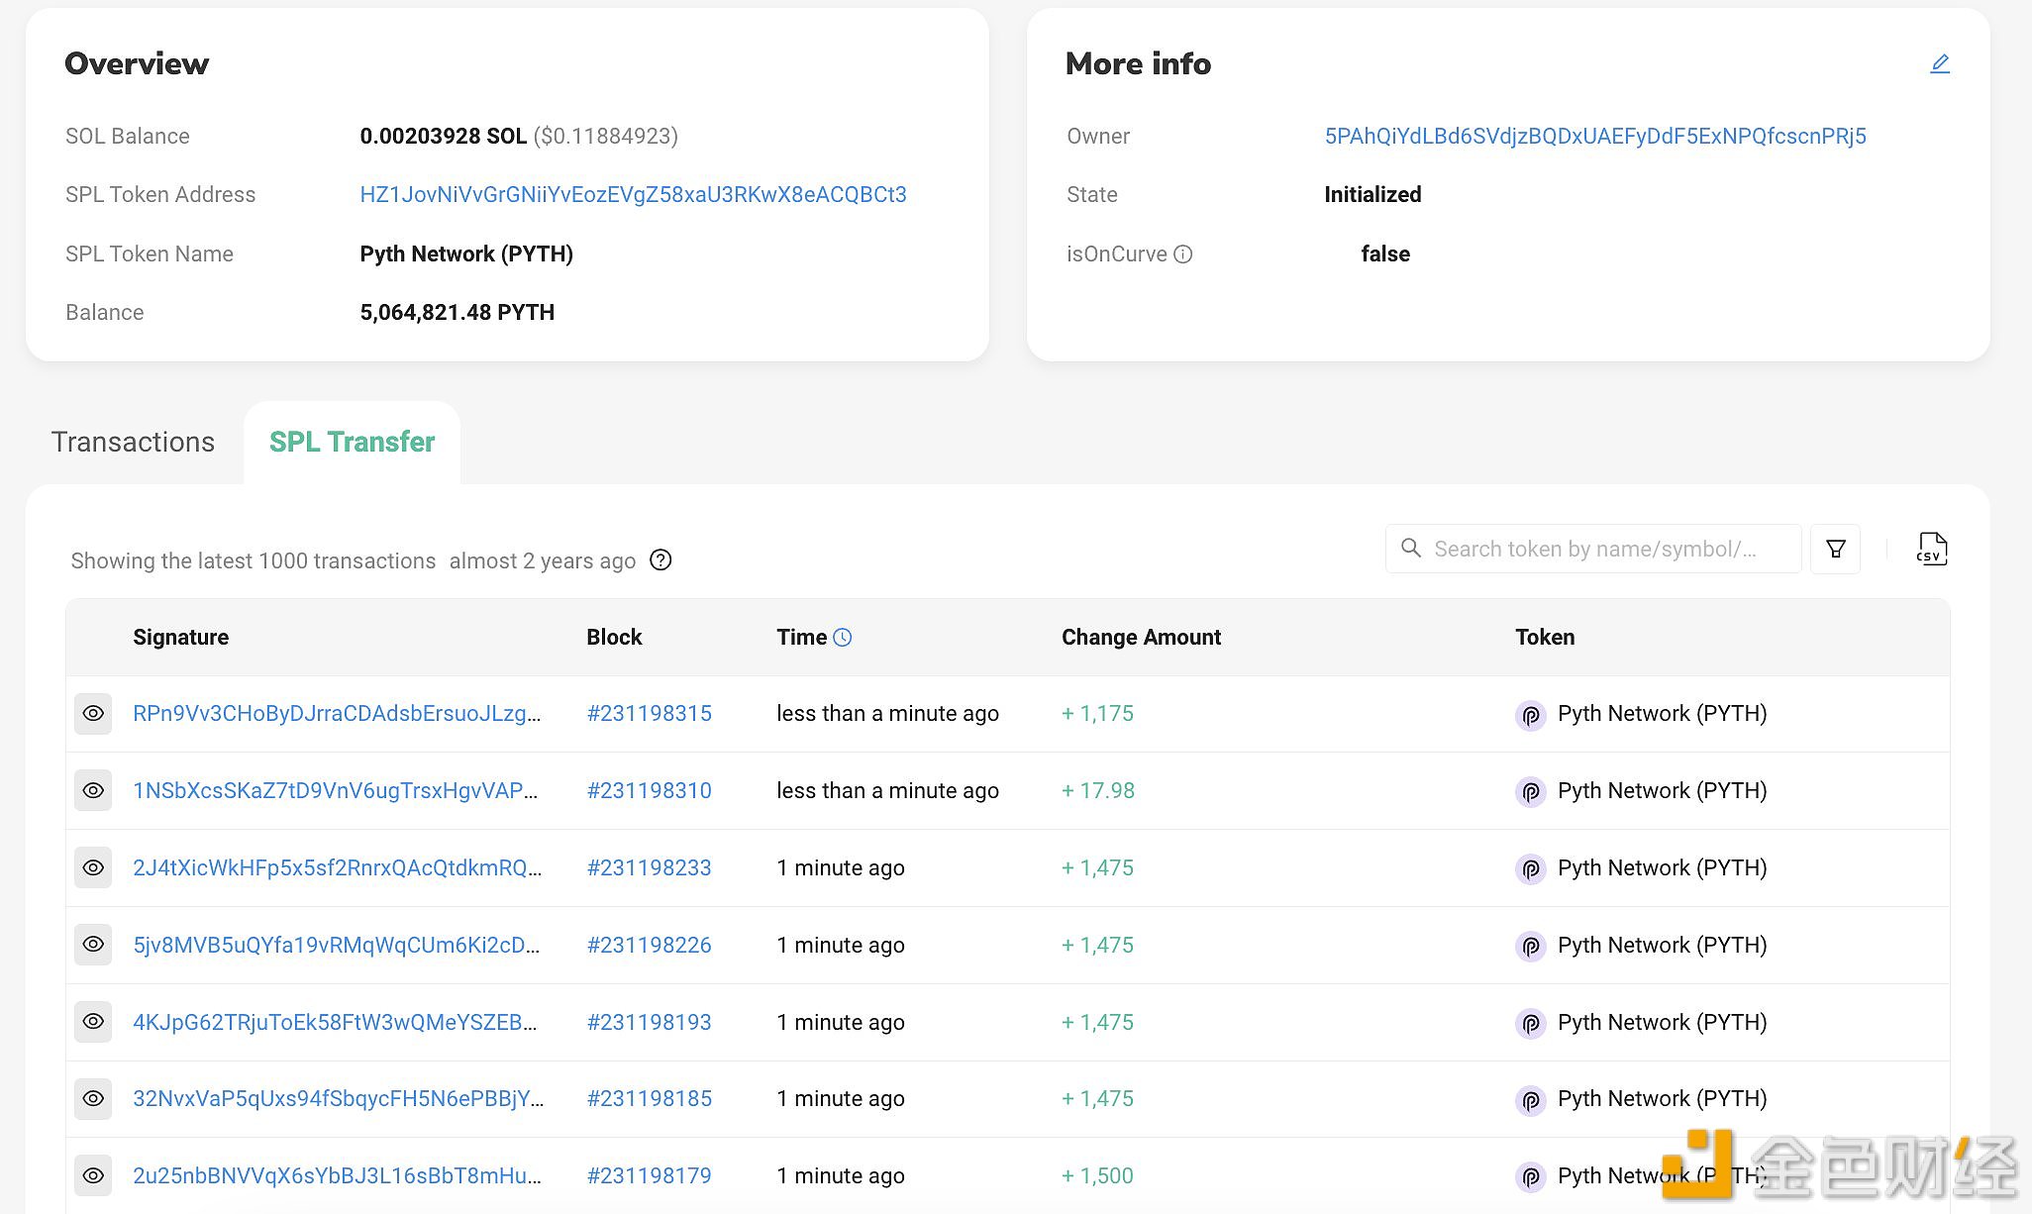Preview transaction 2u25nbBN with eye icon
Screen dimensions: 2032x1214
pos(93,1176)
